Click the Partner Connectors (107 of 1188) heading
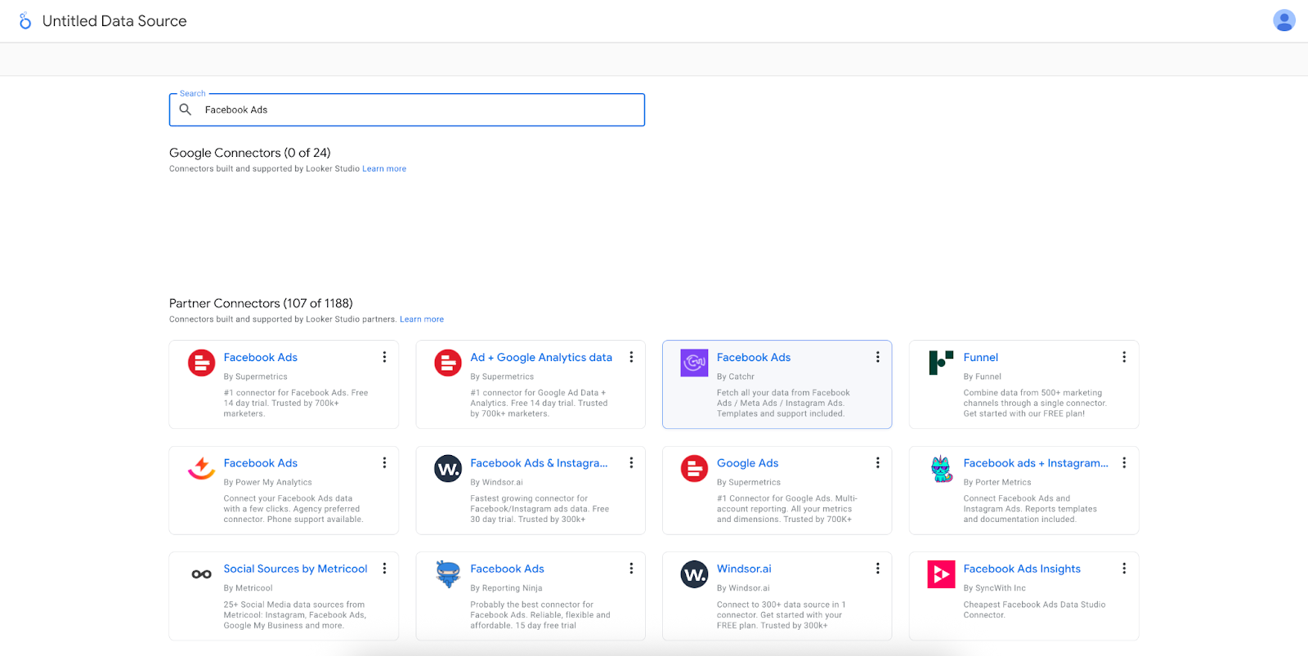The height and width of the screenshot is (656, 1308). (261, 303)
